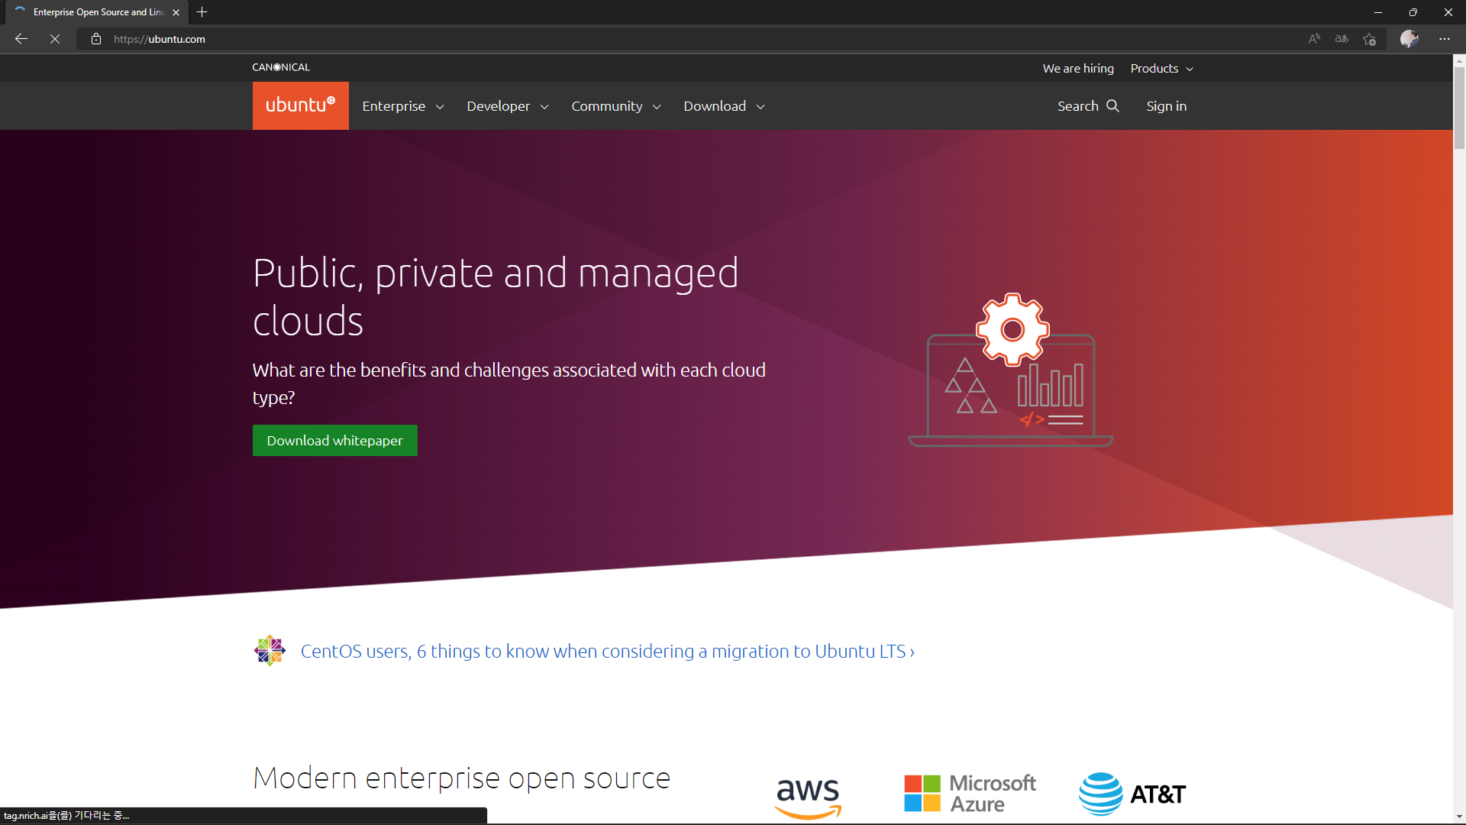The image size is (1466, 825).
Task: Open the browser settings ellipsis menu
Action: [x=1445, y=39]
